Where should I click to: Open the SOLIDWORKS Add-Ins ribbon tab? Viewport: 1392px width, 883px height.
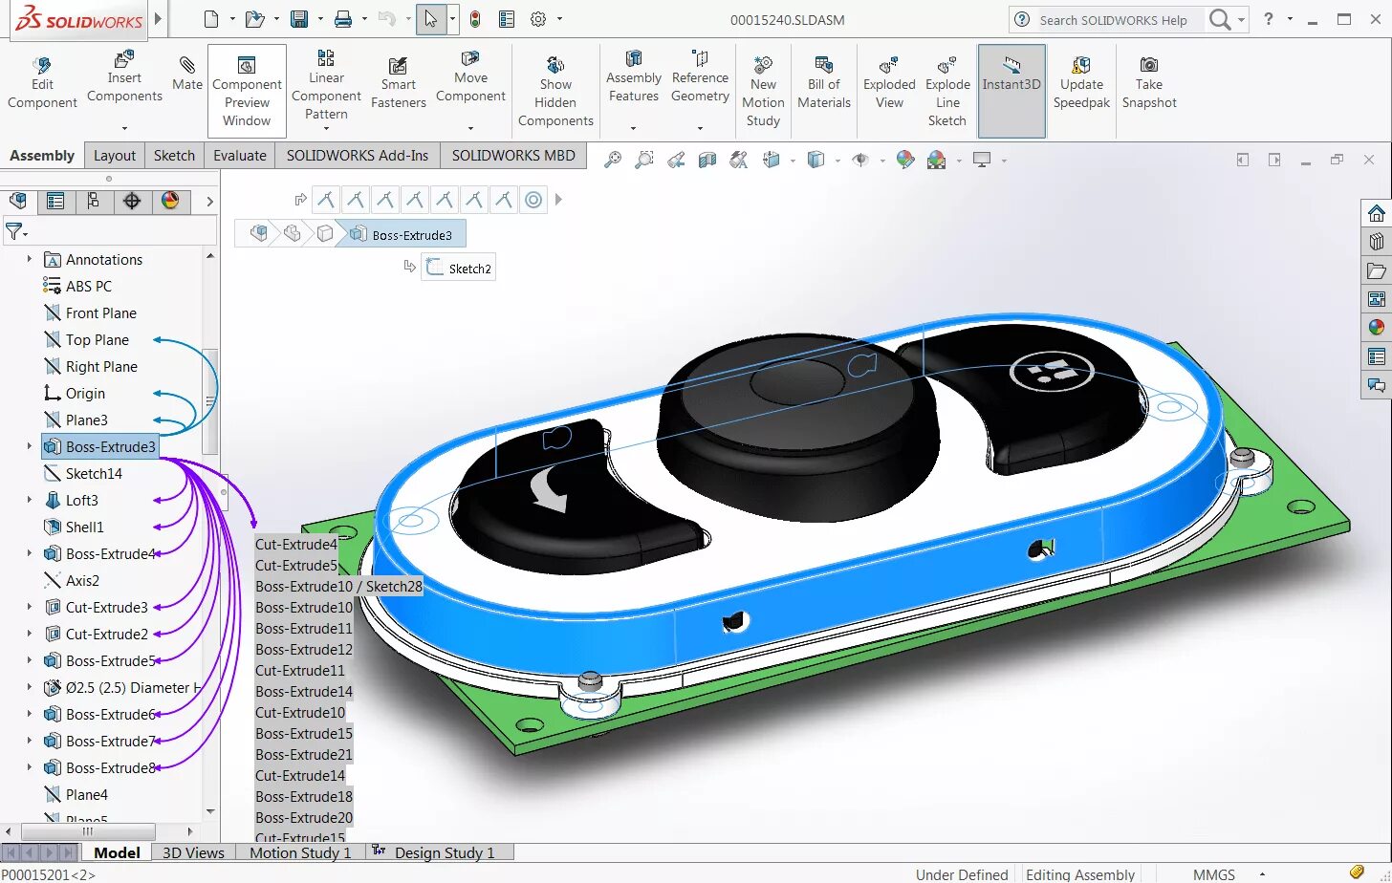coord(357,155)
